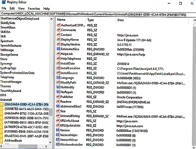Screen dimensions: 196x149
Task: Select the {A7B60FC9-A750 subkey
Action: [26, 127]
